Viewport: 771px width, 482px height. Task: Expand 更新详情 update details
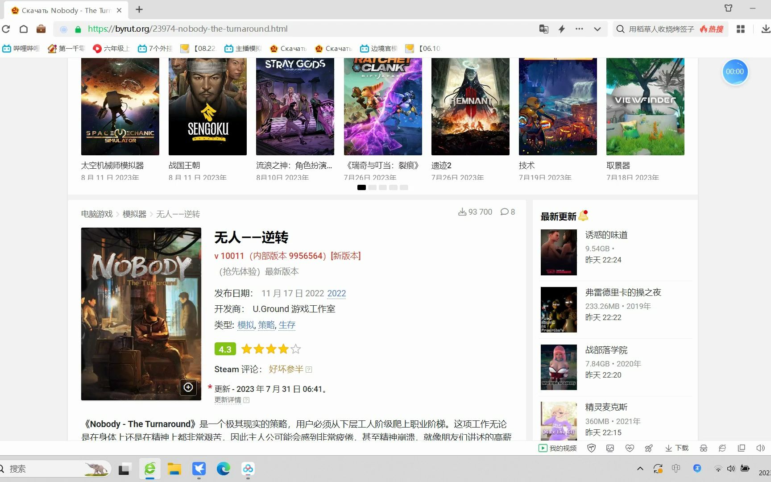tap(228, 400)
